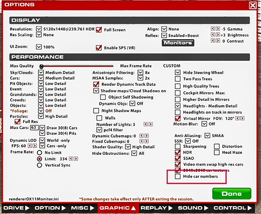Open the Resolution dropdown
Viewport: 261px width, 214px height.
click(39, 29)
